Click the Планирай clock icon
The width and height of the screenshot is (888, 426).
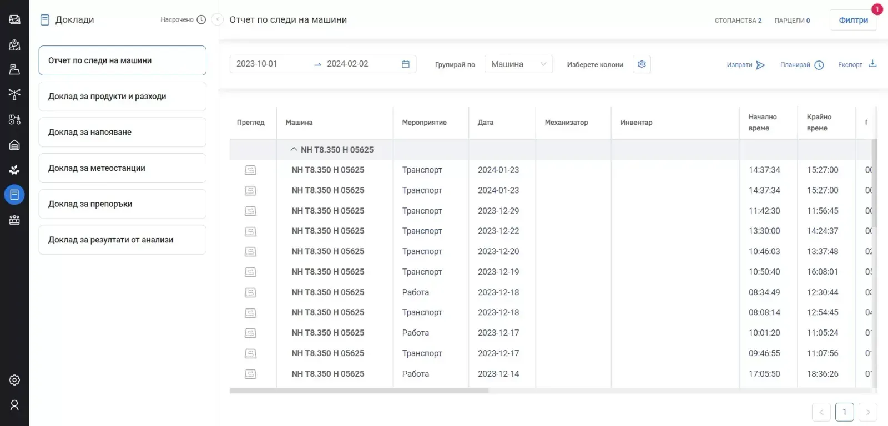(819, 65)
